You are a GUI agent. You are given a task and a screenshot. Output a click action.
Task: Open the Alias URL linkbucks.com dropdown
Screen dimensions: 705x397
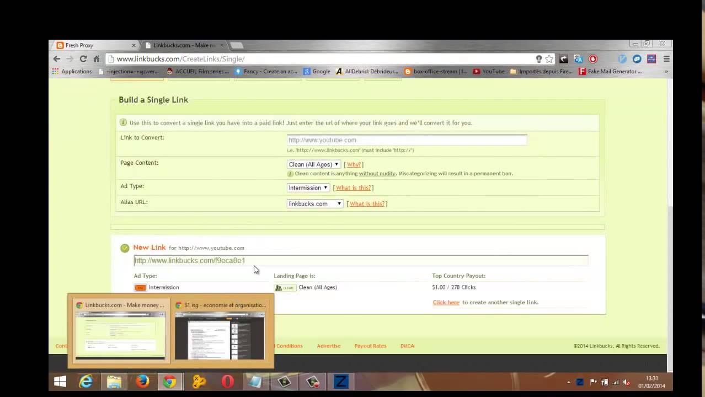coord(315,203)
